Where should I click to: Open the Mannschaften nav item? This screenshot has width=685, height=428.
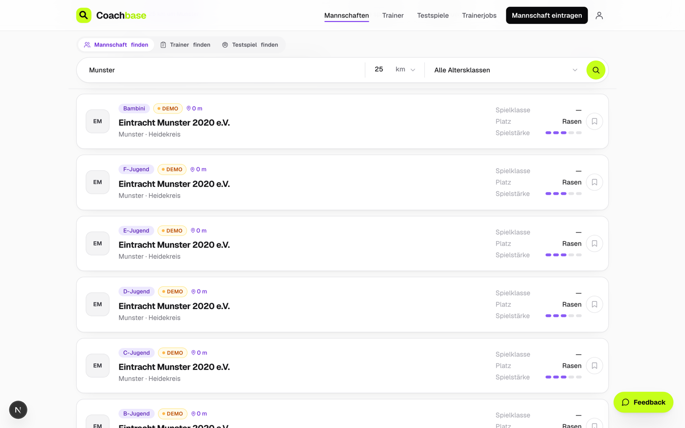(x=346, y=16)
